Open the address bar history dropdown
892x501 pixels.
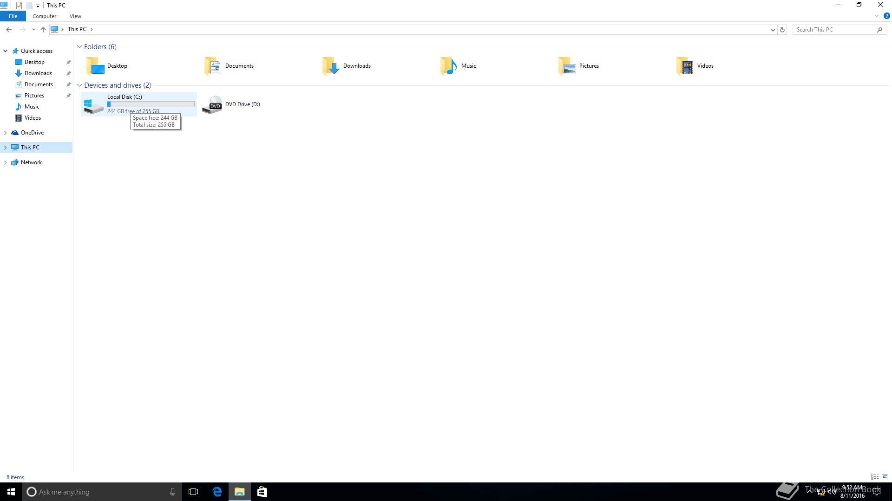773,30
